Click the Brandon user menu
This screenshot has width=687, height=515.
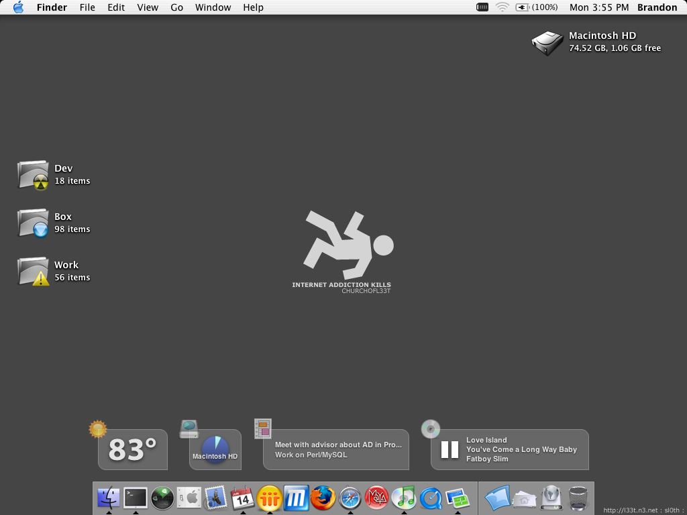tap(657, 7)
